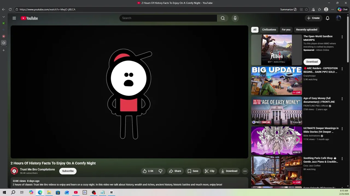
Task: Save the video to a playlist
Action: point(193,171)
